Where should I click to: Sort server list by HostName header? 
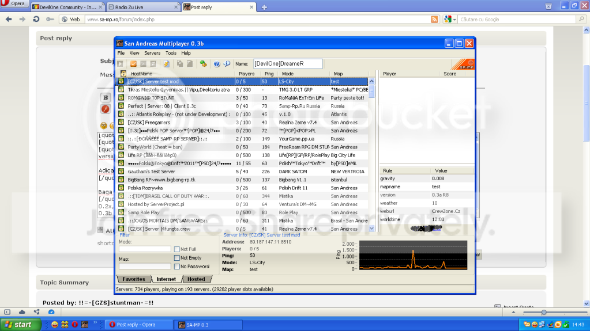point(181,74)
